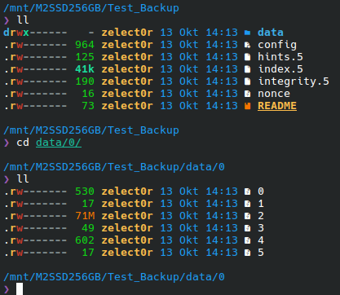Click the 602 size value
Image resolution: width=340 pixels, height=295 pixels.
tap(85, 240)
